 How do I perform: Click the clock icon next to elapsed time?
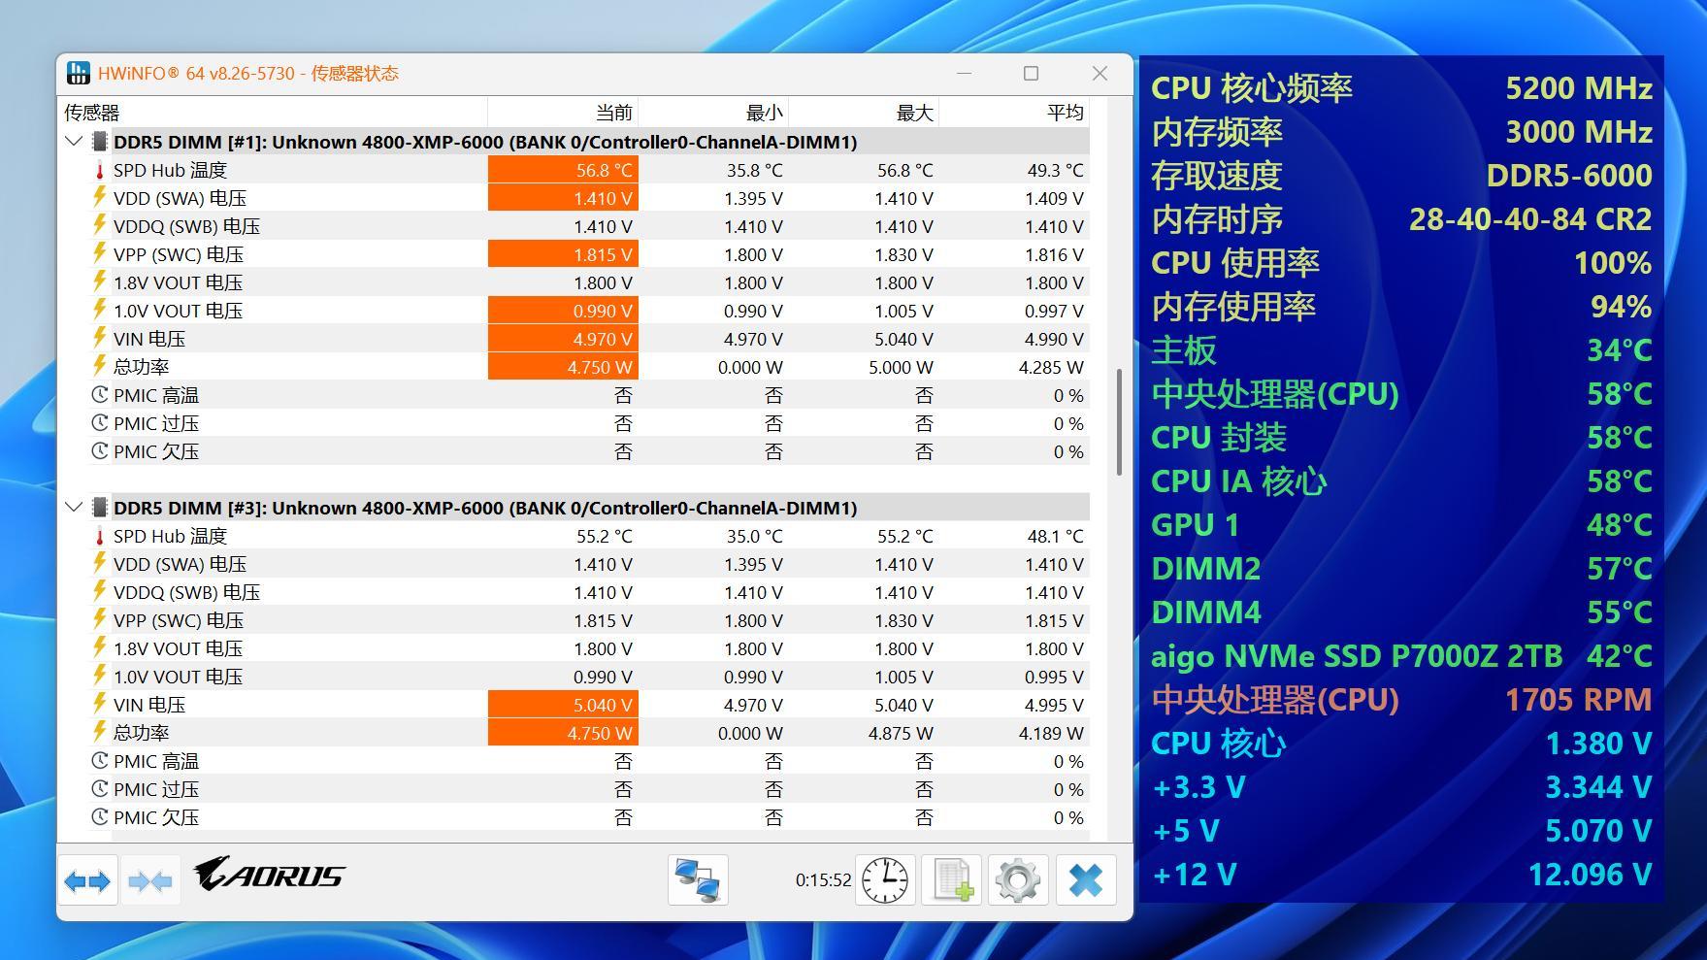pos(884,879)
